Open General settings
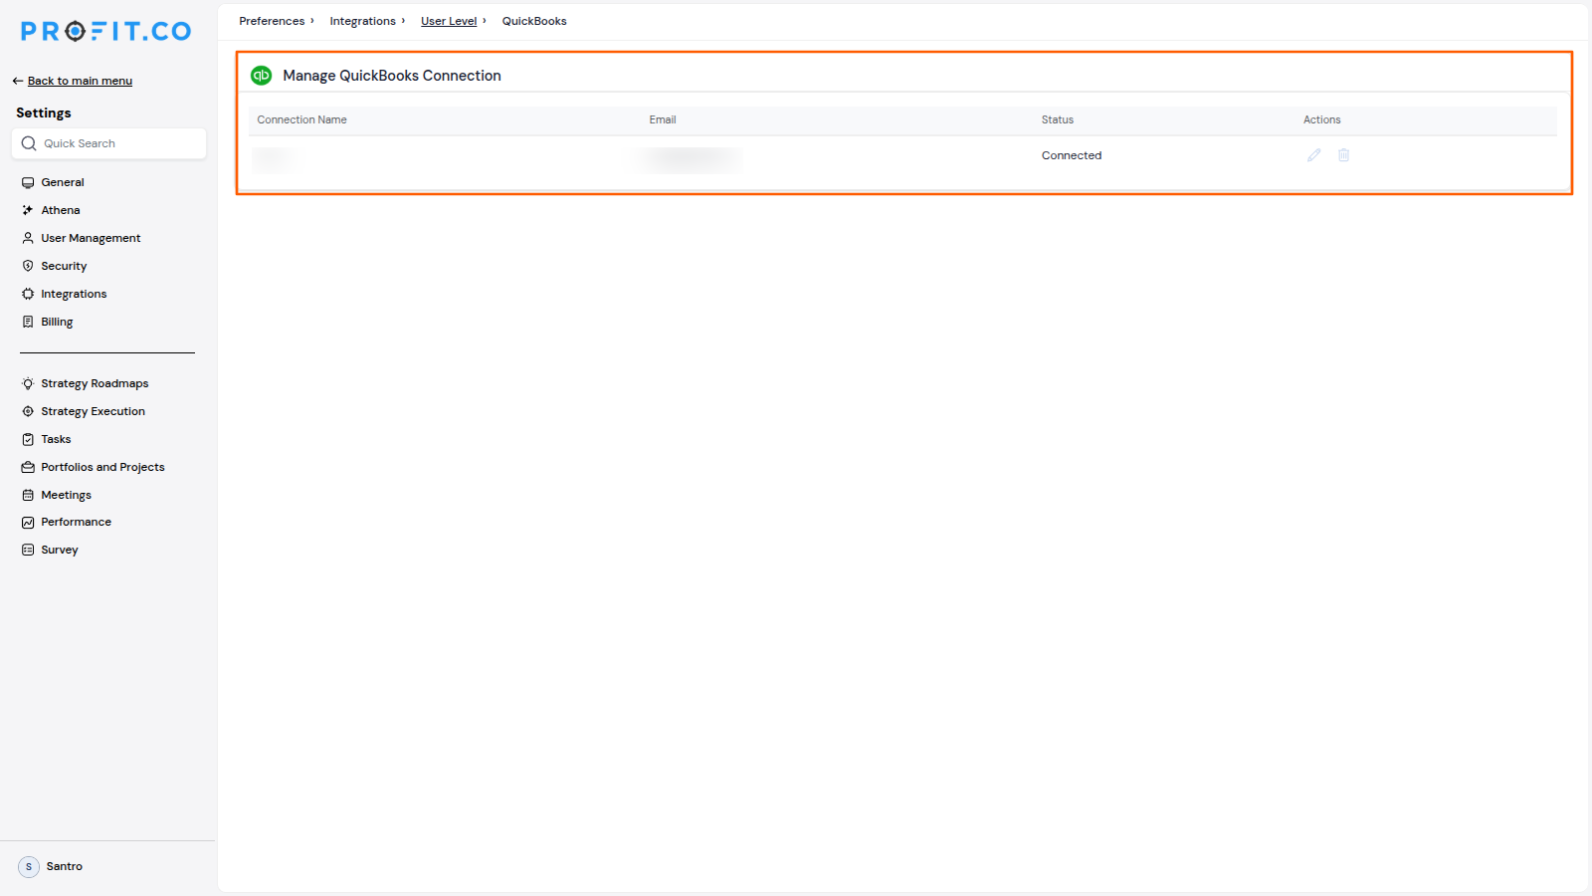 coord(62,182)
